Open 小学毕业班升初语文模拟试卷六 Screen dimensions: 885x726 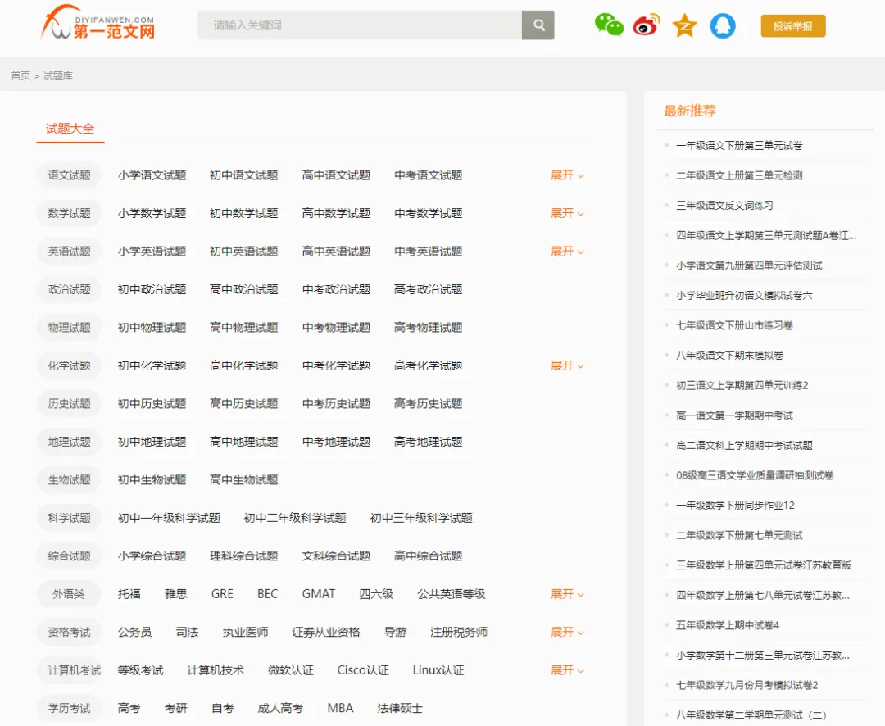[744, 295]
